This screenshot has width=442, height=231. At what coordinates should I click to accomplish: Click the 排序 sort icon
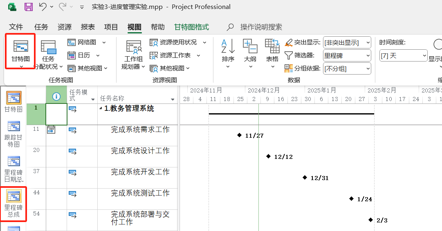click(228, 46)
